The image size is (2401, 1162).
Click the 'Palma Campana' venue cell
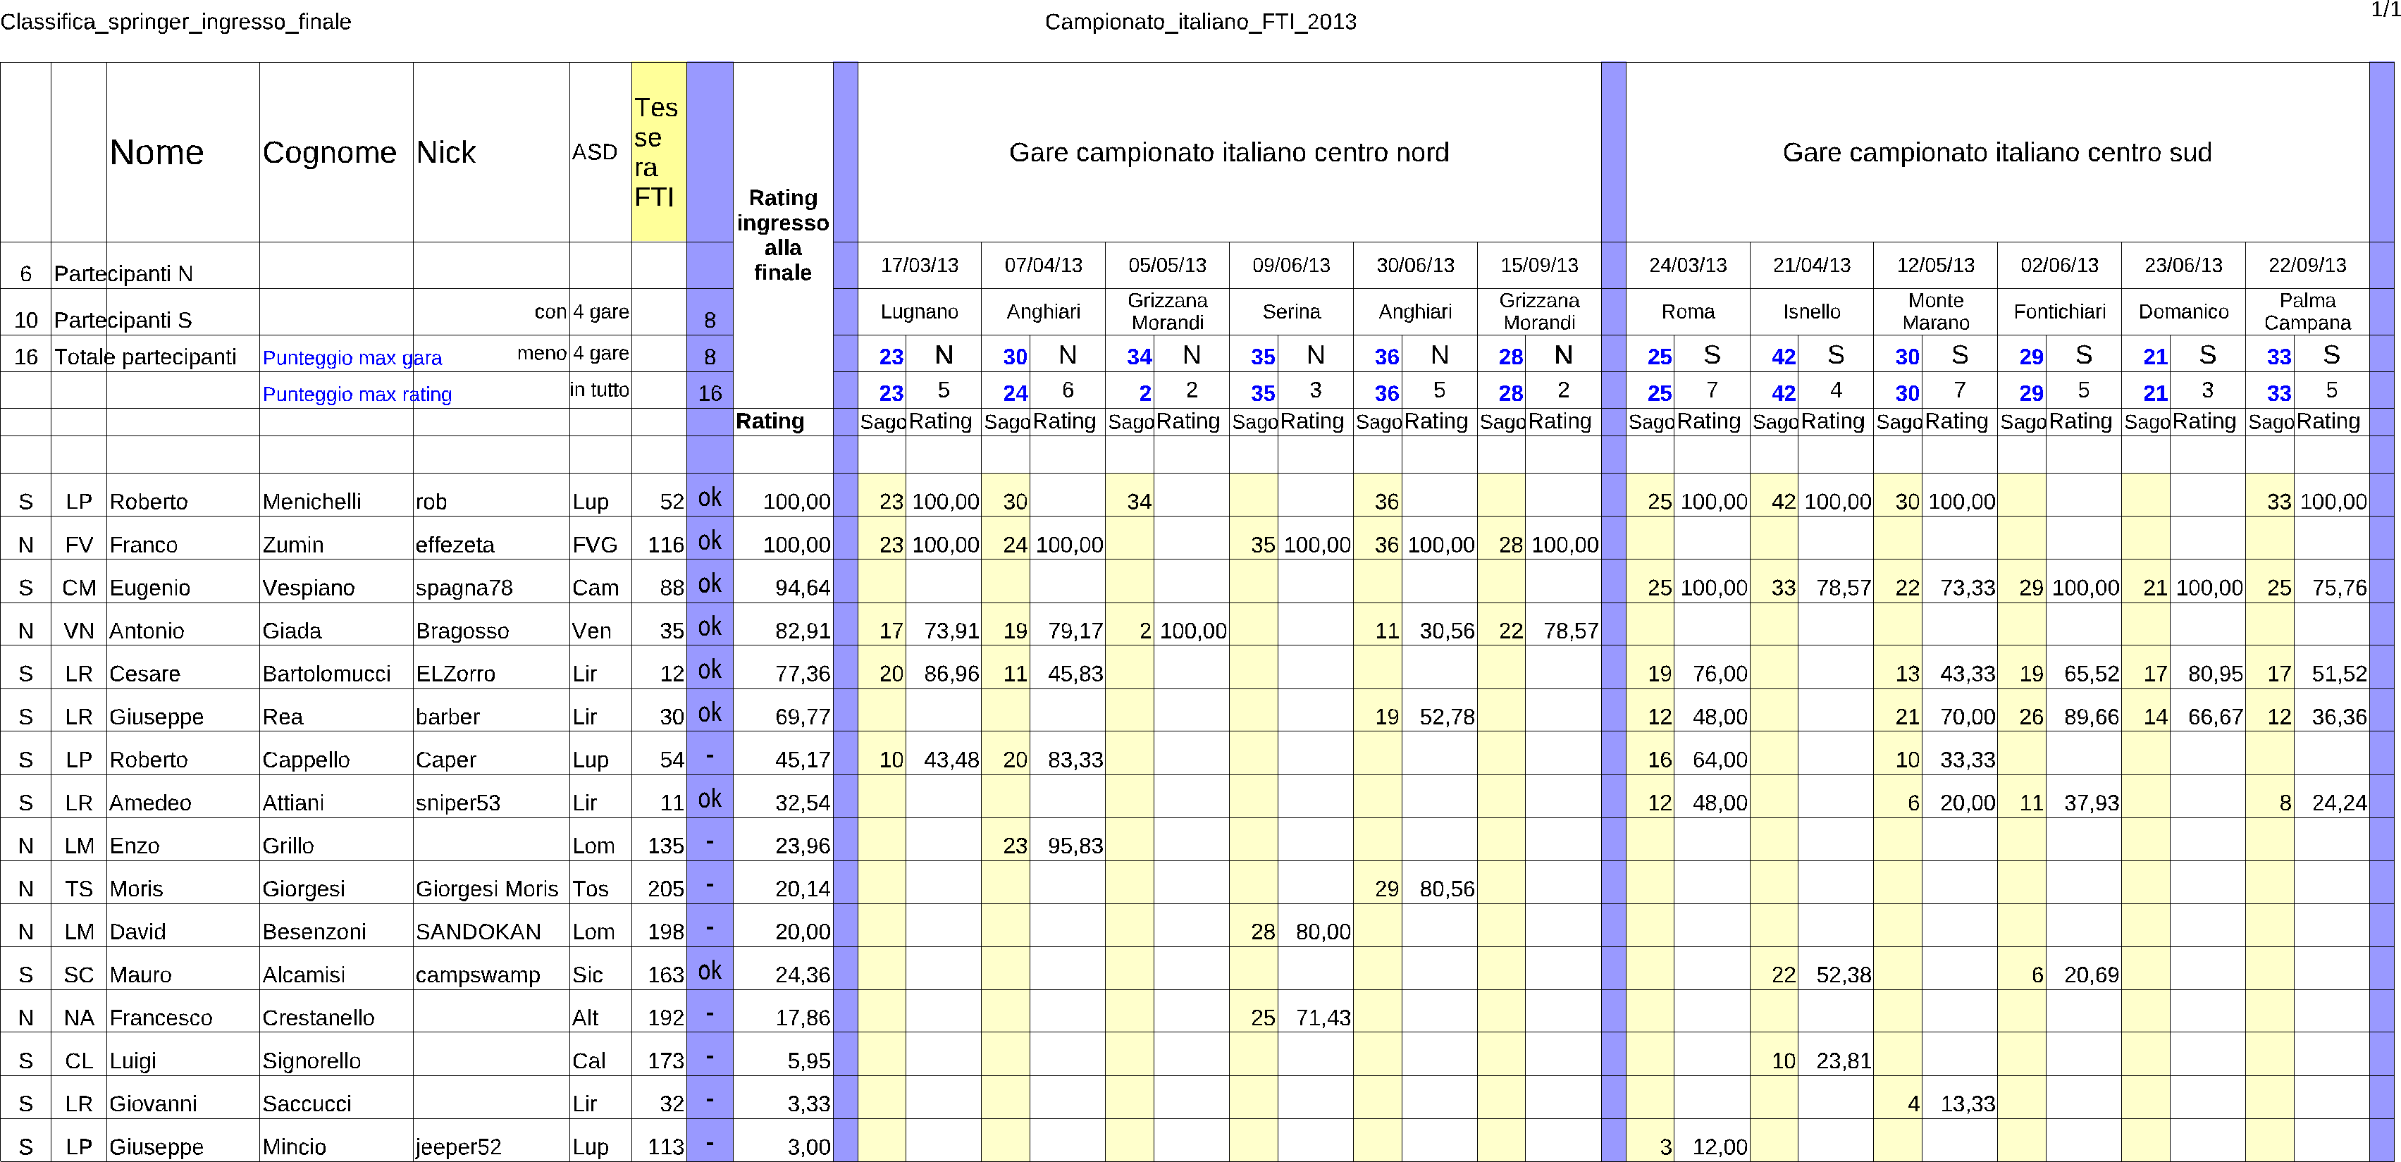pyautogui.click(x=2307, y=312)
